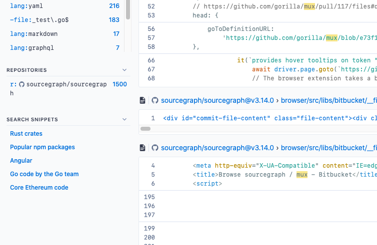
Task: Click the meta http-equiv code line
Action: point(284,165)
